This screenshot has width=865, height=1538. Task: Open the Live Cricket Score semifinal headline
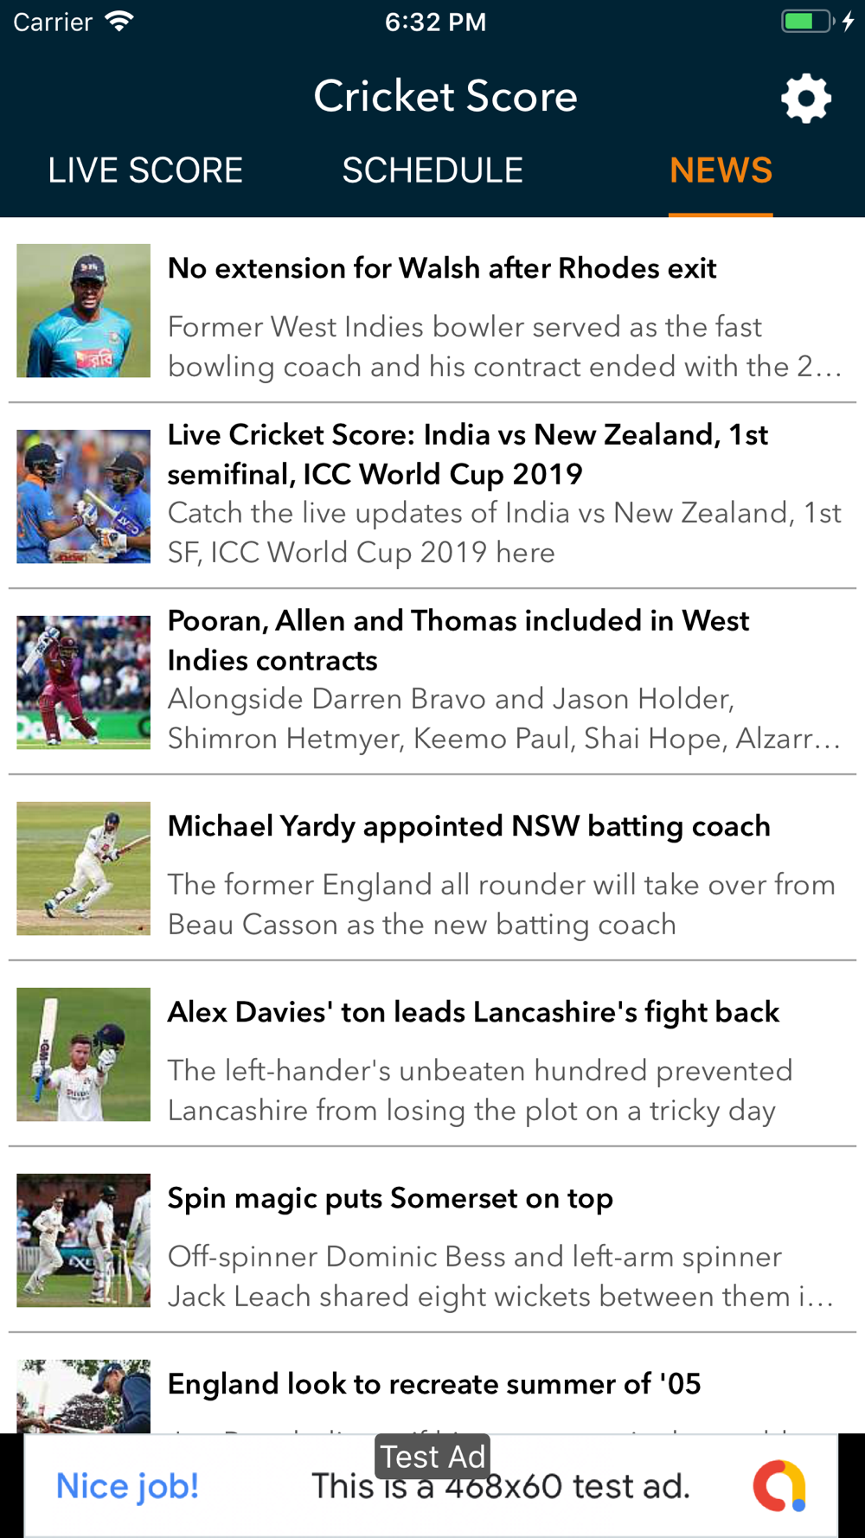[x=467, y=454]
